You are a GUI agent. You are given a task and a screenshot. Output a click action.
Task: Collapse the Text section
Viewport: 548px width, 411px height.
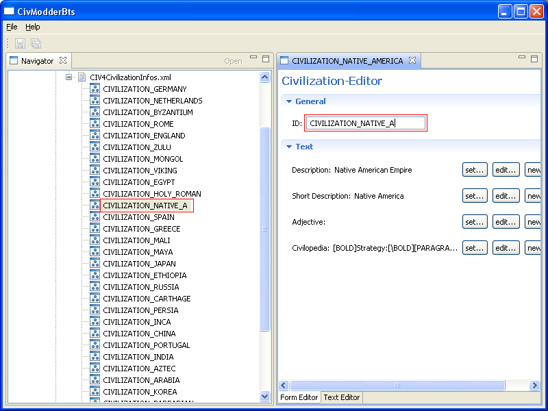click(x=289, y=147)
